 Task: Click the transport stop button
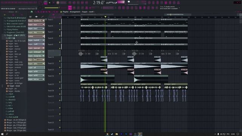(x=53, y=3)
